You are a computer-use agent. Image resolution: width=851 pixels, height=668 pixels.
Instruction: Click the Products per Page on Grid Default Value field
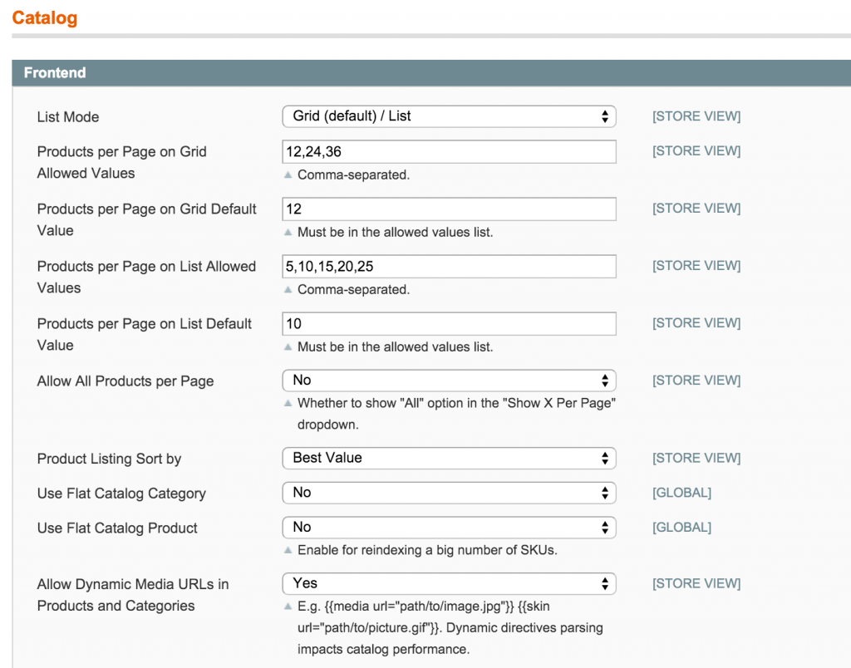pyautogui.click(x=449, y=209)
